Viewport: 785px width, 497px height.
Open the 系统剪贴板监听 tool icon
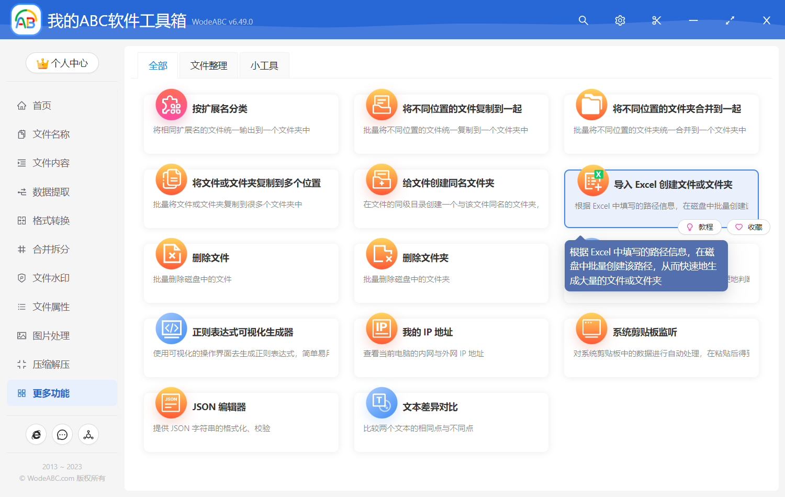(591, 329)
